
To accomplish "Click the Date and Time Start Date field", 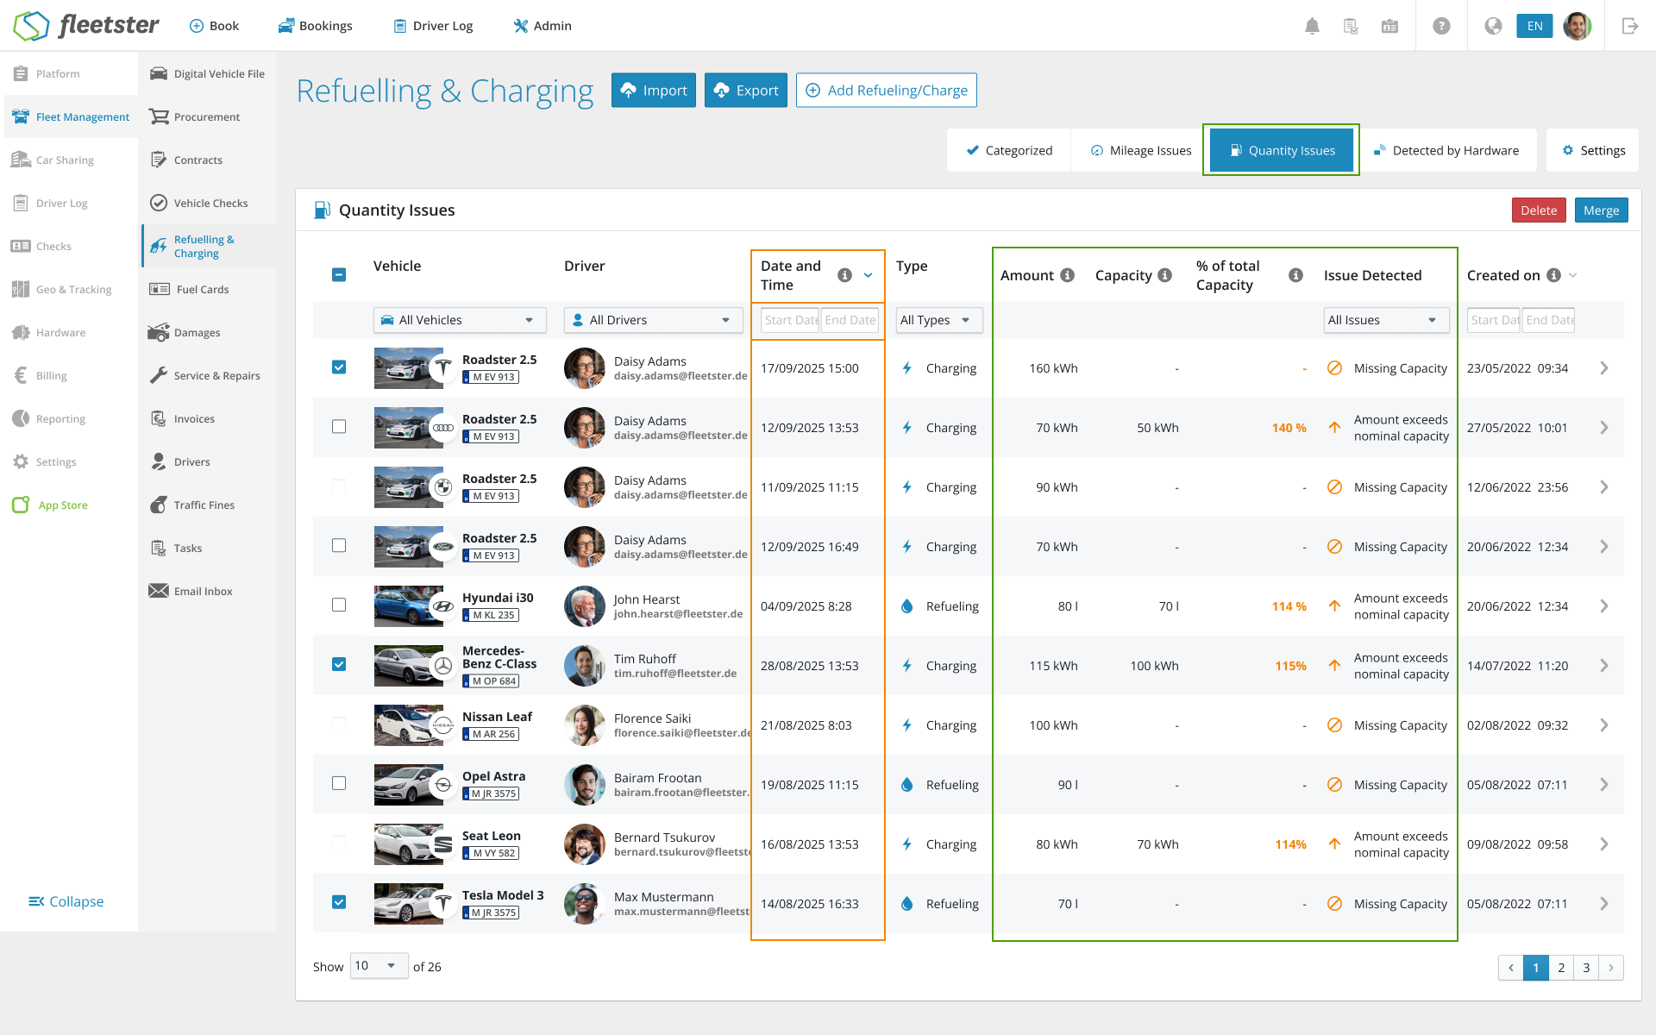I will tap(789, 320).
